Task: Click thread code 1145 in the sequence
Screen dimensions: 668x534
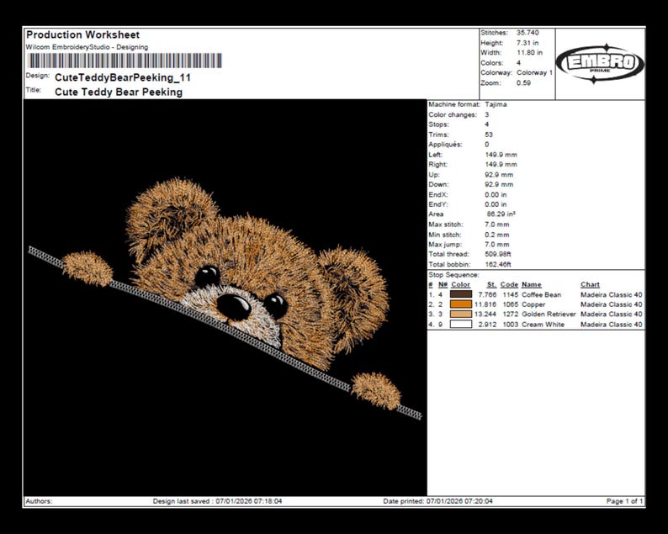Action: pos(510,294)
